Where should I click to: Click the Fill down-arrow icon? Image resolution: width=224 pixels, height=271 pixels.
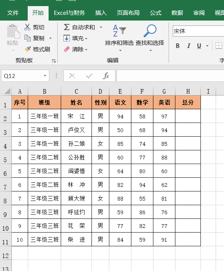pos(66,38)
